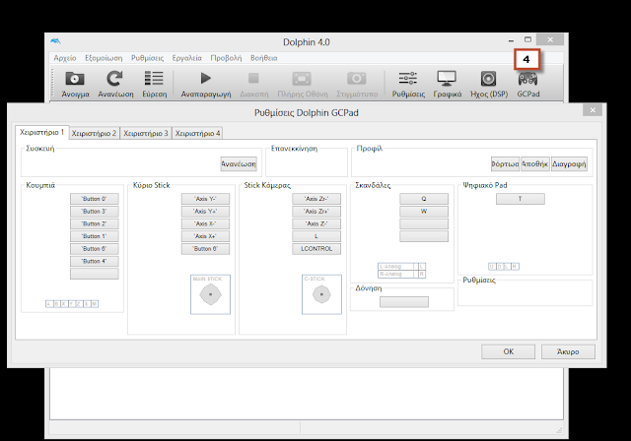
Task: Click the 'Axis Zr+' mapping button
Action: 316,212
